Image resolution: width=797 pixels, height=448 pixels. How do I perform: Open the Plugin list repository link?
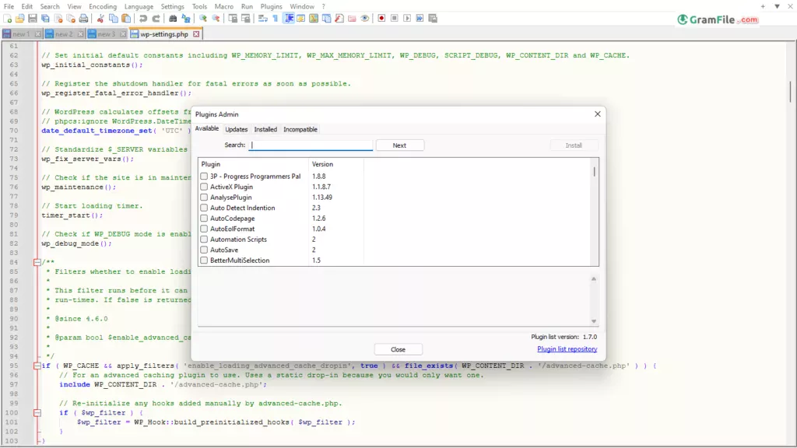(567, 349)
